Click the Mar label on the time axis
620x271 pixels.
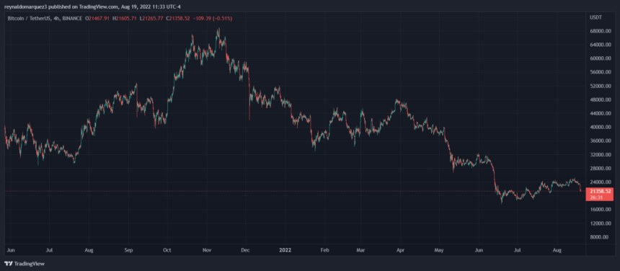360,250
